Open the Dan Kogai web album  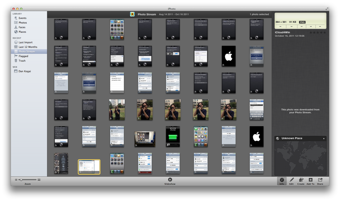[24, 71]
